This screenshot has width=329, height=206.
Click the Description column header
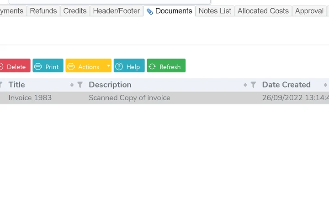pyautogui.click(x=110, y=85)
